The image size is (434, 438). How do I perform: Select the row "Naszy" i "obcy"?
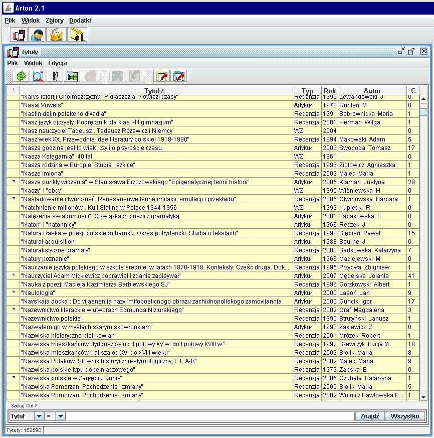[212, 191]
